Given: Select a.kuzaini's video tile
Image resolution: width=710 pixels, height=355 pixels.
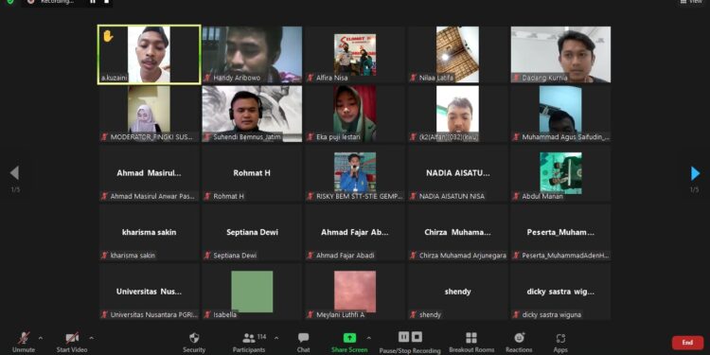Looking at the screenshot, I should tap(150, 54).
